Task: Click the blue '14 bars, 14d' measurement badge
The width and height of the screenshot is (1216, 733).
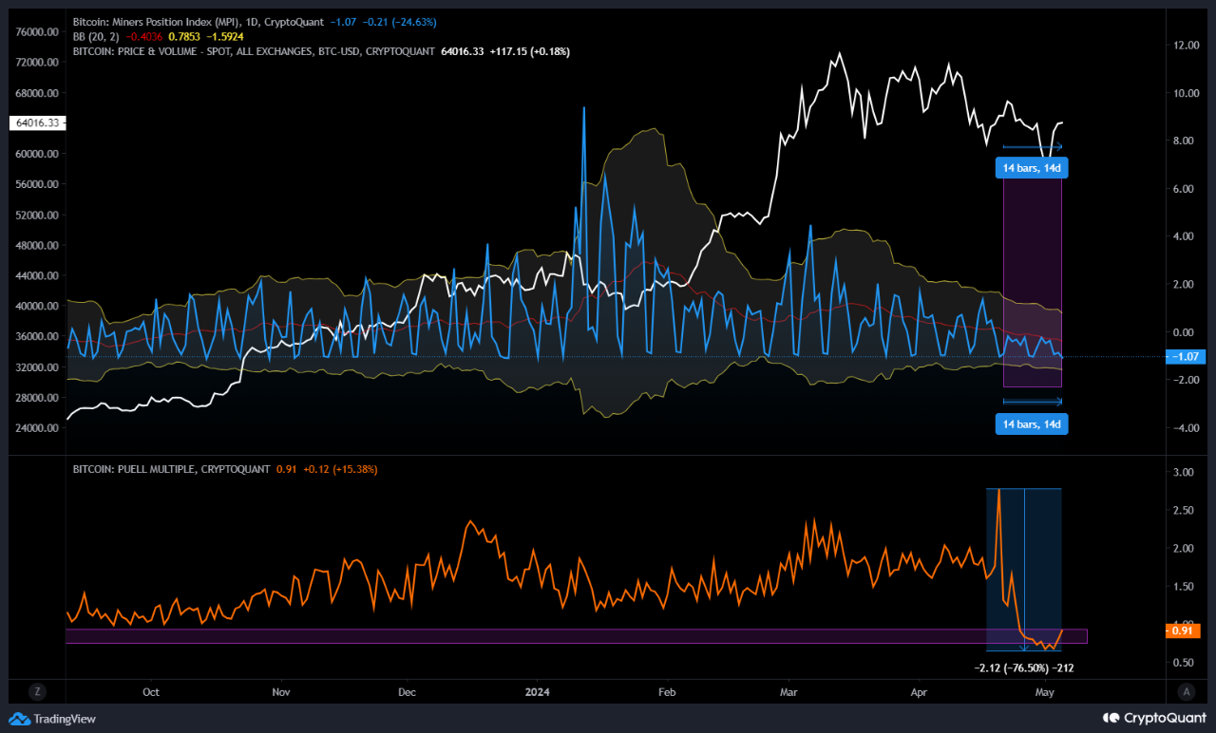Action: pos(1031,167)
